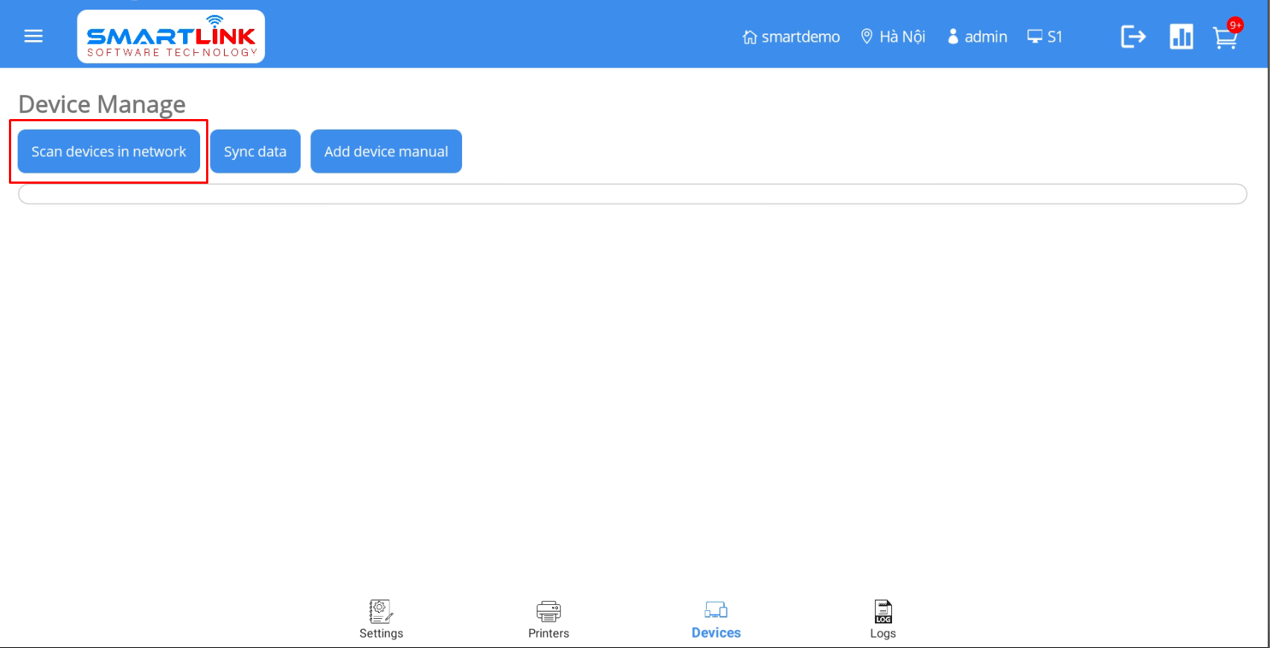Image resolution: width=1270 pixels, height=648 pixels.
Task: Click the logout arrow icon
Action: 1133,36
